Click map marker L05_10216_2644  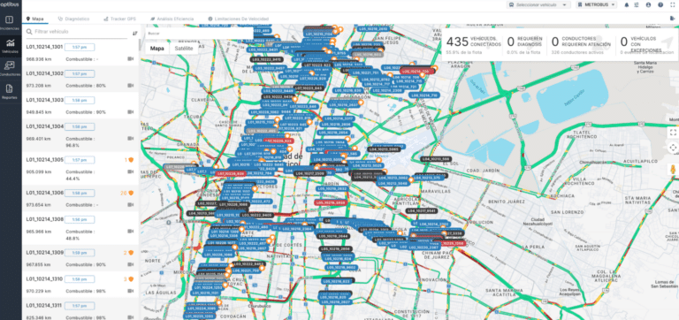tap(333, 236)
